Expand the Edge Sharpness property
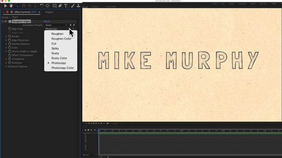The height and width of the screenshot is (158, 282). pos(6,40)
